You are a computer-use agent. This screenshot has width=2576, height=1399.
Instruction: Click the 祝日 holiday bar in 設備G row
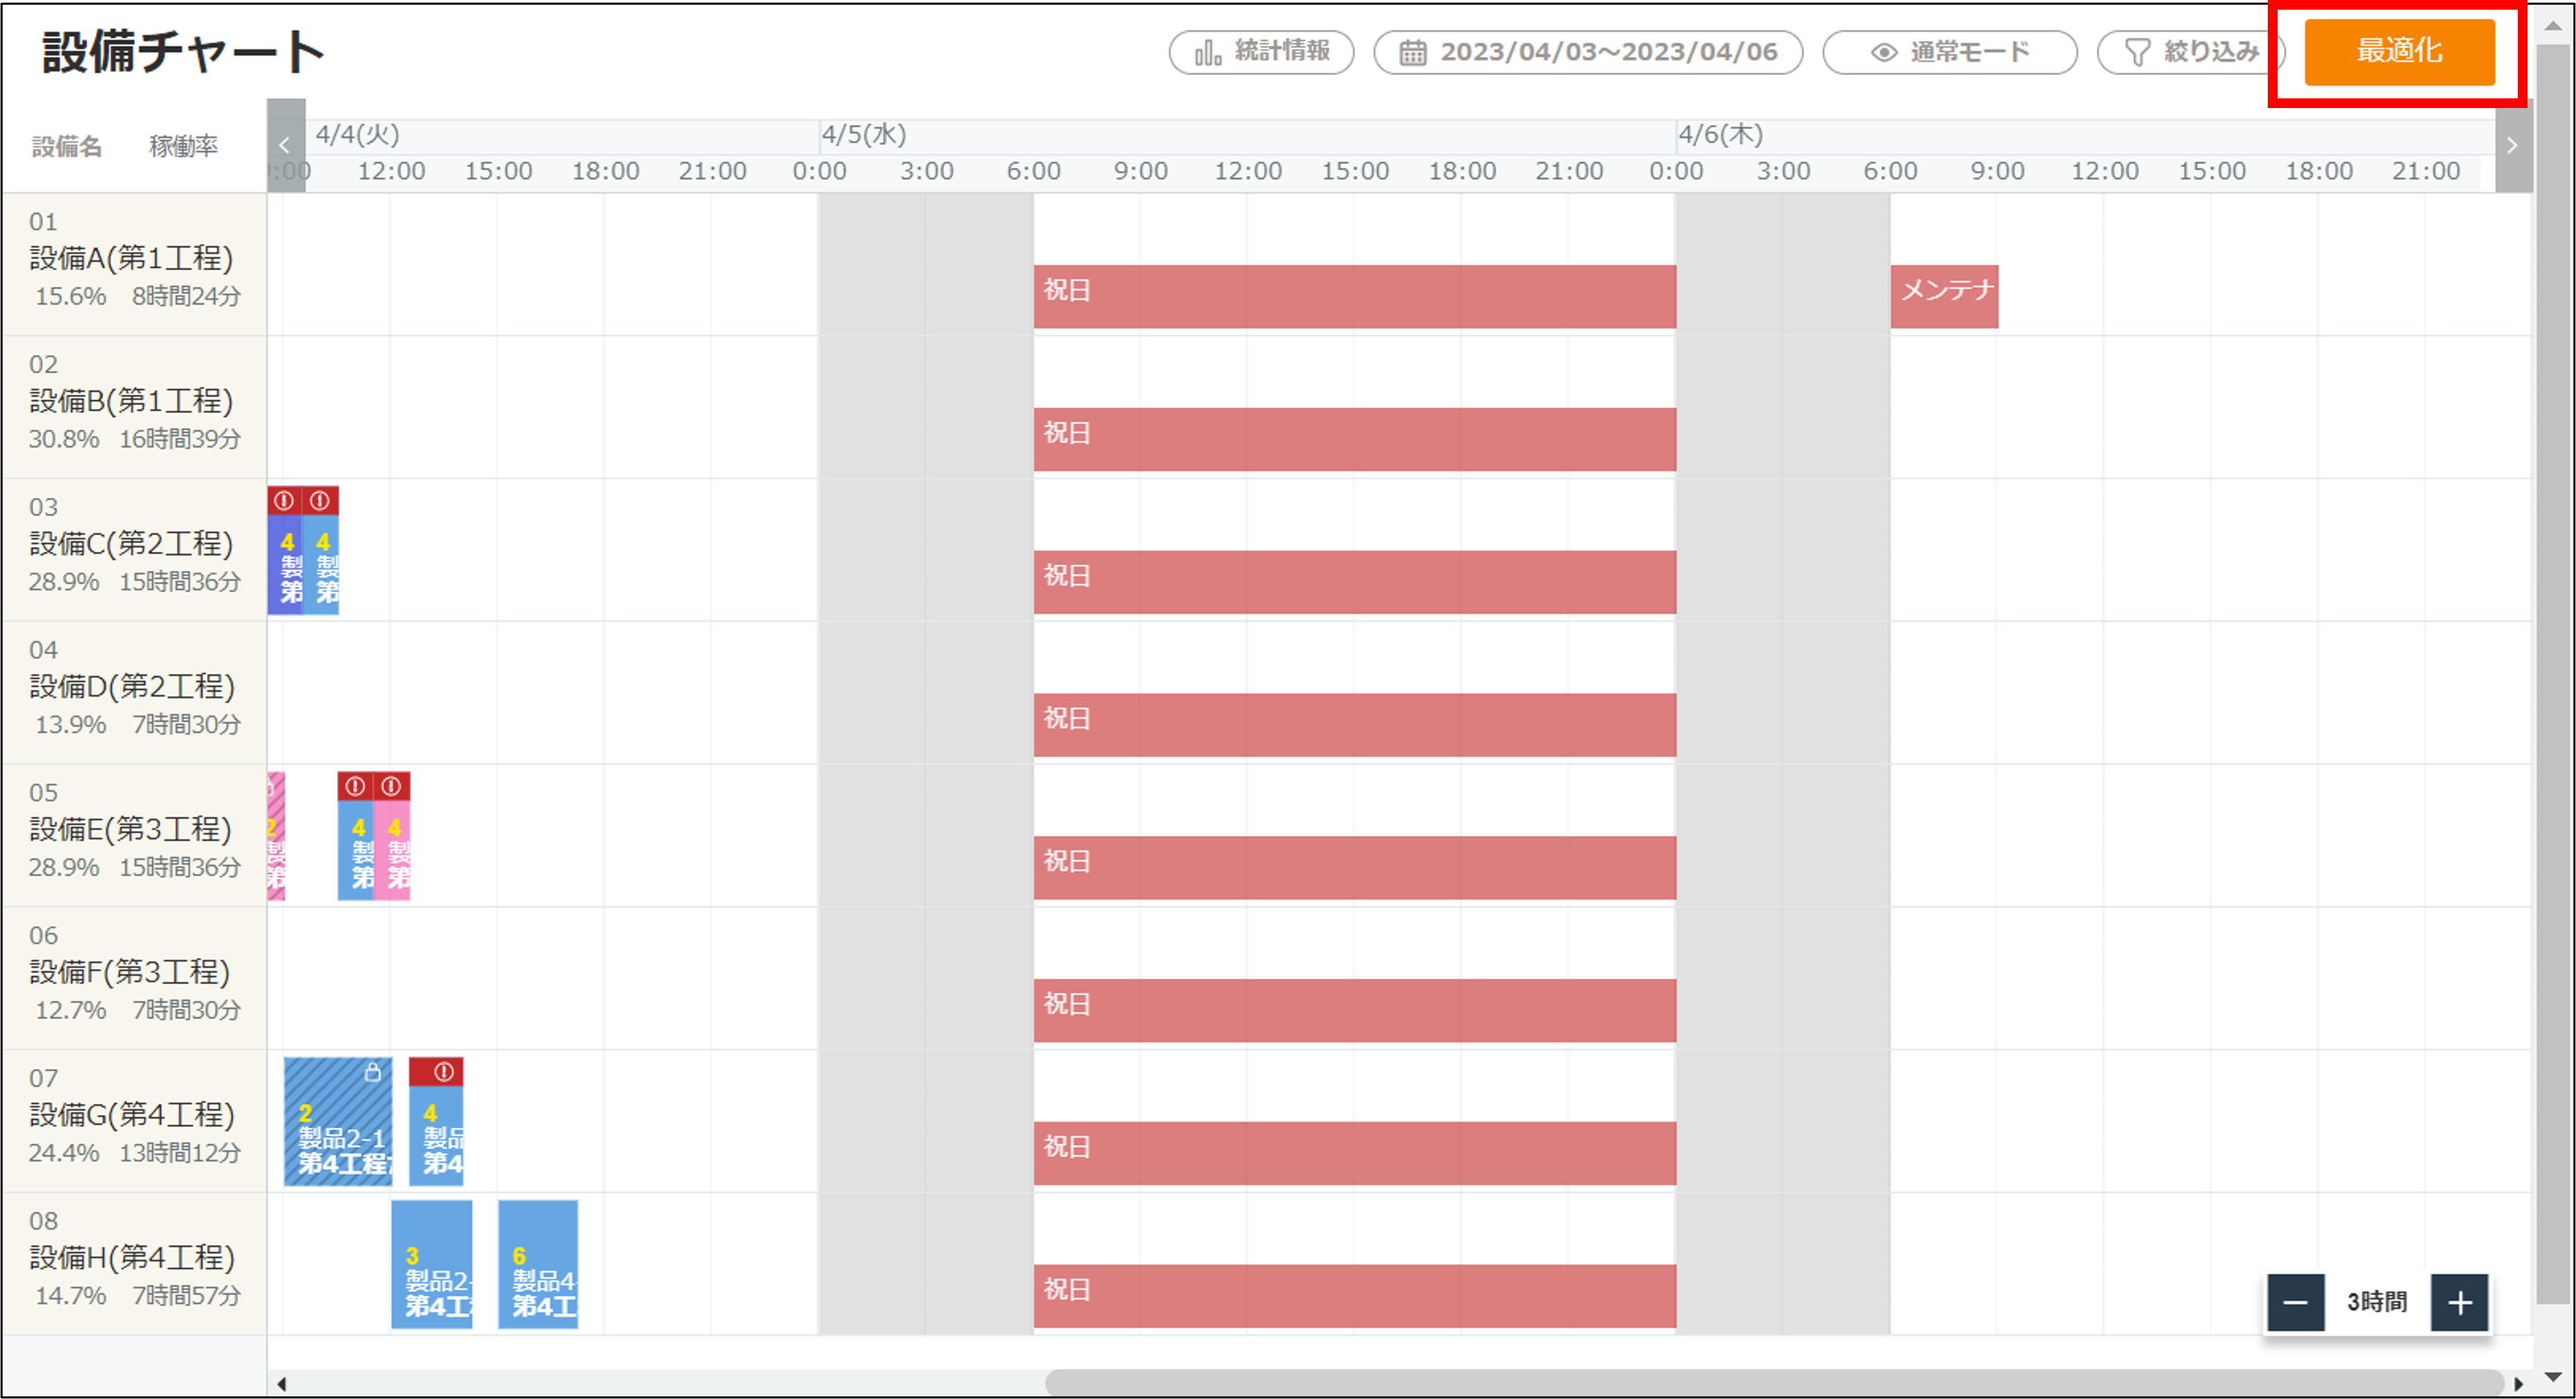(x=1355, y=1154)
